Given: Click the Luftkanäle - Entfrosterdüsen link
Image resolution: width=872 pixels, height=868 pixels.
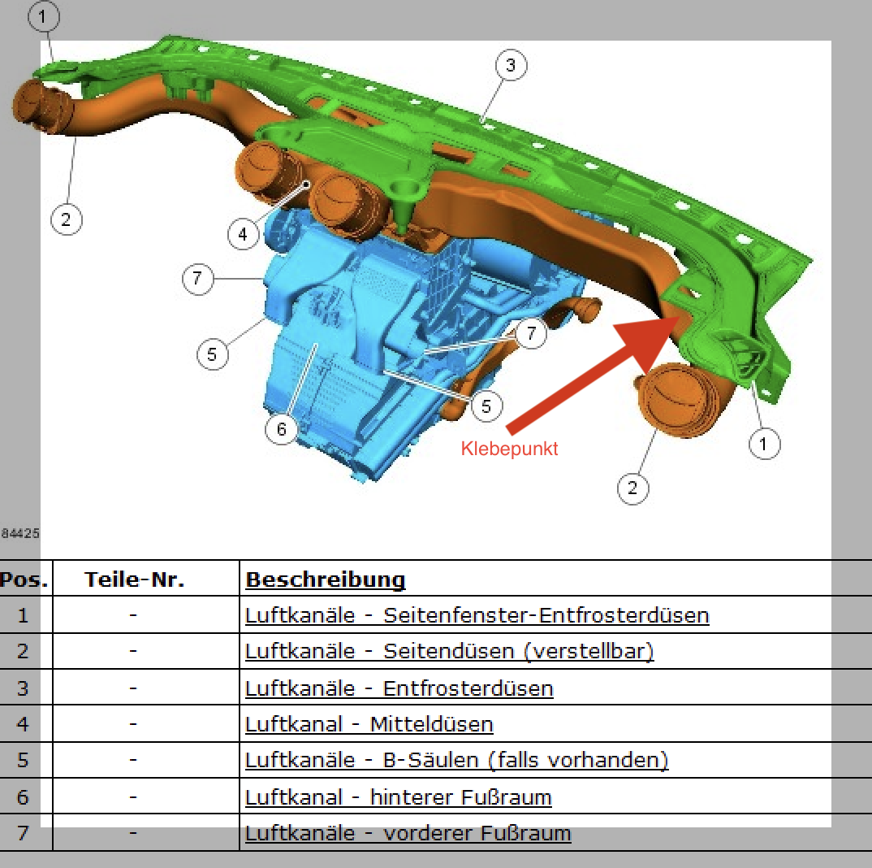Looking at the screenshot, I should pyautogui.click(x=399, y=688).
